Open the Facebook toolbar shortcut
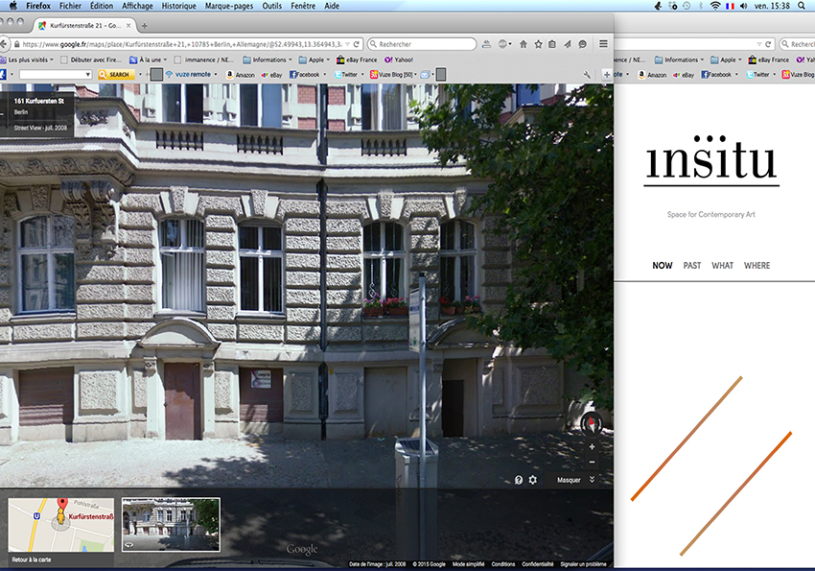This screenshot has height=571, width=815. 305,75
